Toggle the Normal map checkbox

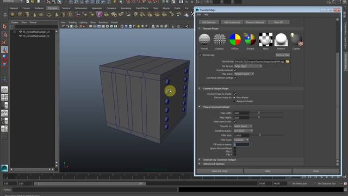pyautogui.click(x=201, y=55)
